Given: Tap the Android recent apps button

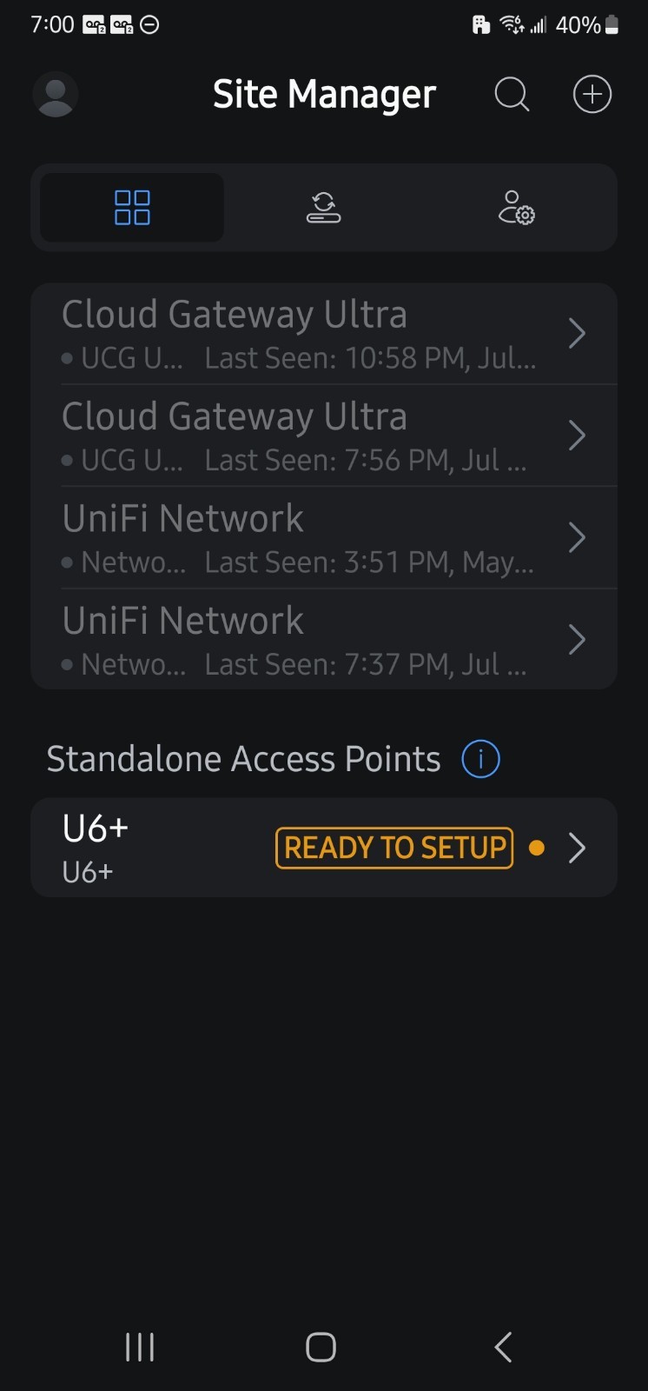Looking at the screenshot, I should tap(140, 1347).
